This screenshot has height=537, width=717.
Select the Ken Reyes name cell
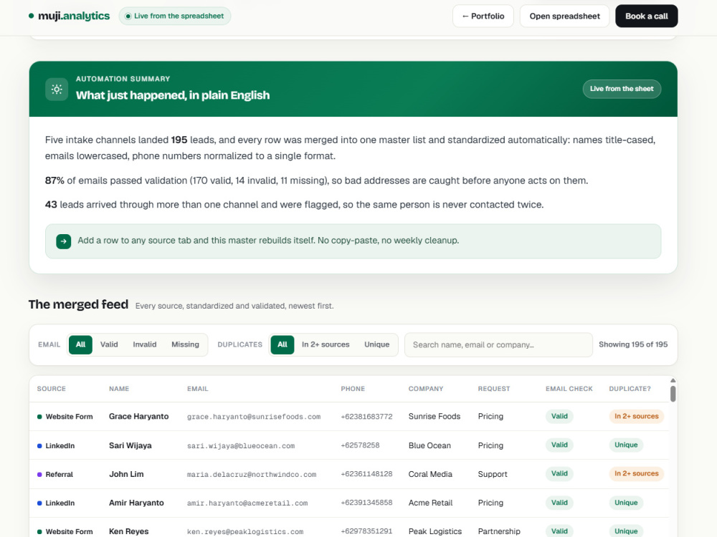(x=128, y=531)
